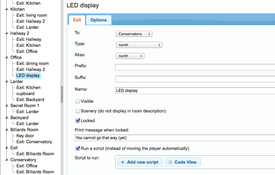Screen dimensions: 275x175
Task: Open the To destination dropdown
Action: pos(134,34)
